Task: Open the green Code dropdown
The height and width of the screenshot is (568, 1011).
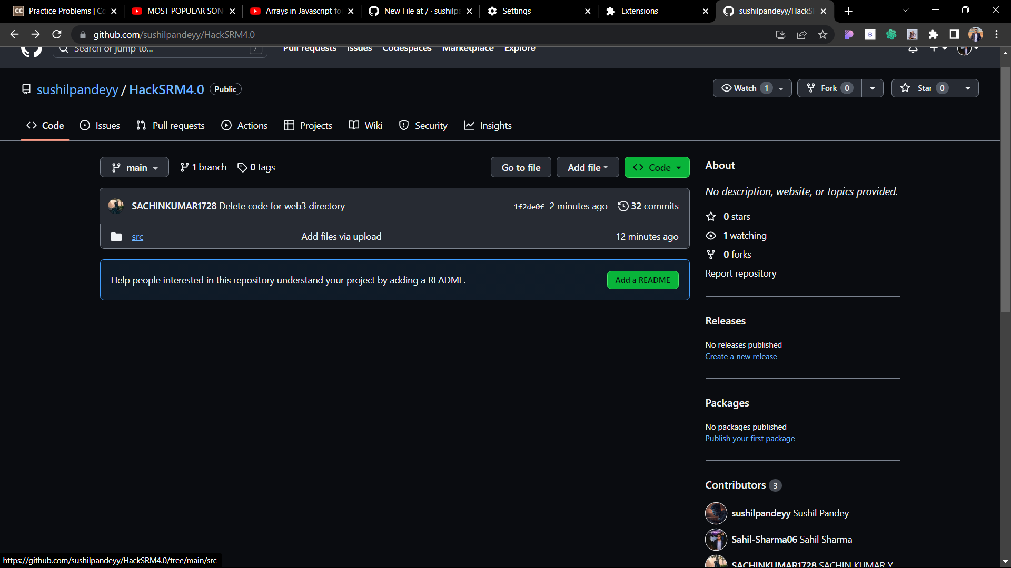Action: (657, 167)
